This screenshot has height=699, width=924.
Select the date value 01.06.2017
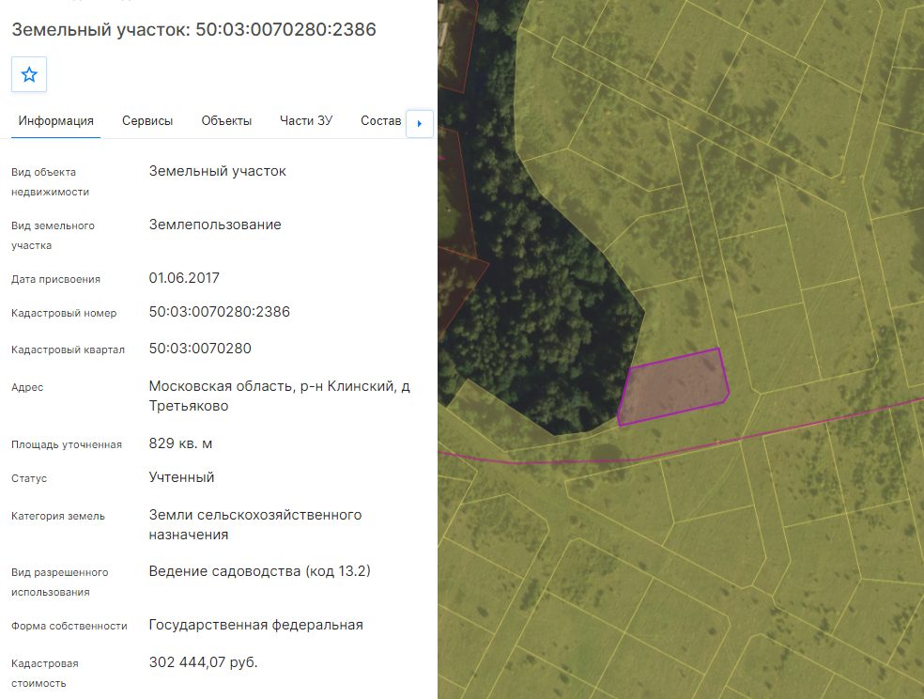tap(184, 277)
